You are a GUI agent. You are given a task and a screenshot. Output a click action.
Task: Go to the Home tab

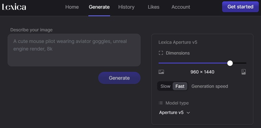click(72, 7)
